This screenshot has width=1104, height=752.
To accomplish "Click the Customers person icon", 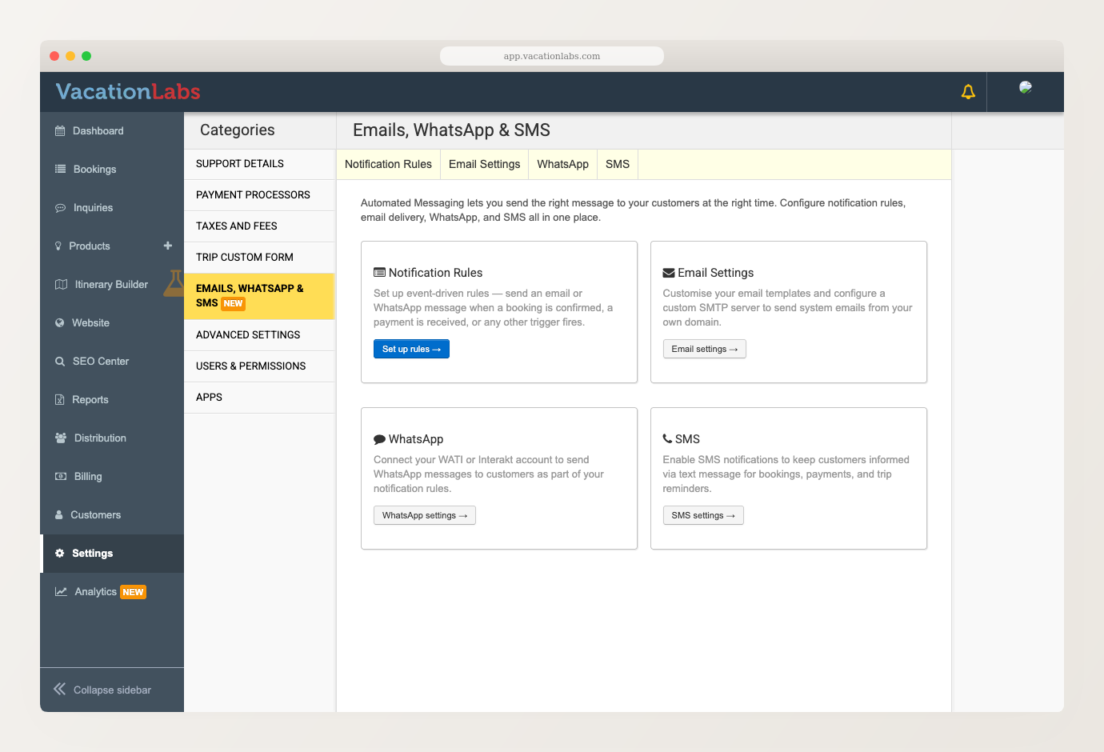I will (58, 515).
